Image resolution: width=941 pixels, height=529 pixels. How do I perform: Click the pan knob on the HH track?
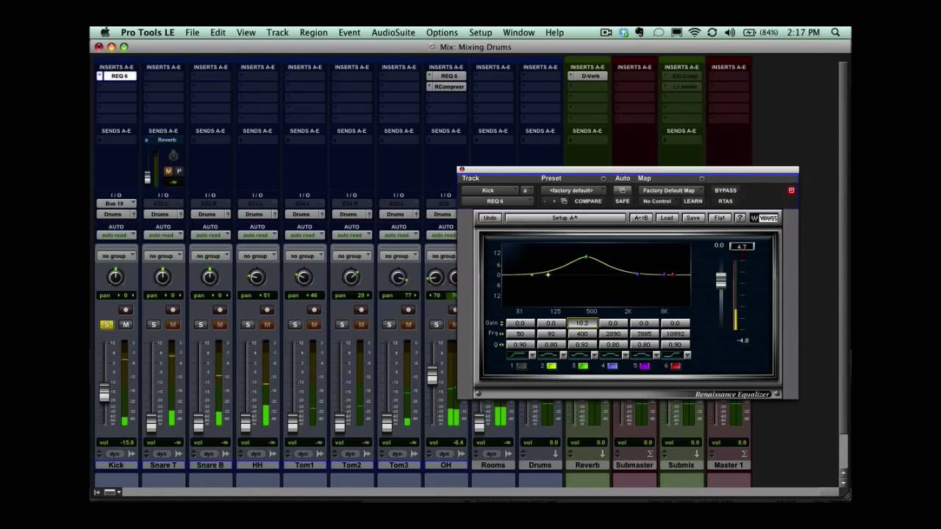point(257,276)
